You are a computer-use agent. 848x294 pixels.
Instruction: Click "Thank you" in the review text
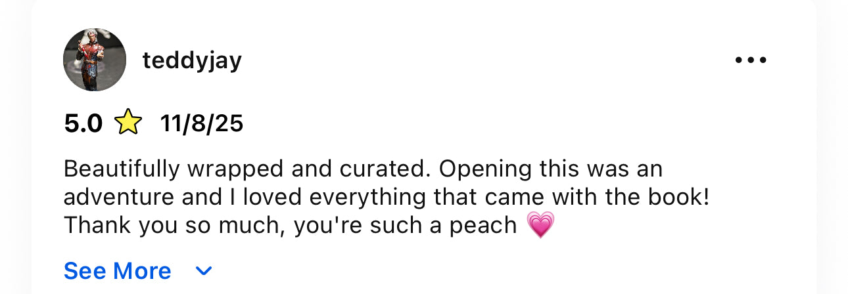click(x=101, y=225)
